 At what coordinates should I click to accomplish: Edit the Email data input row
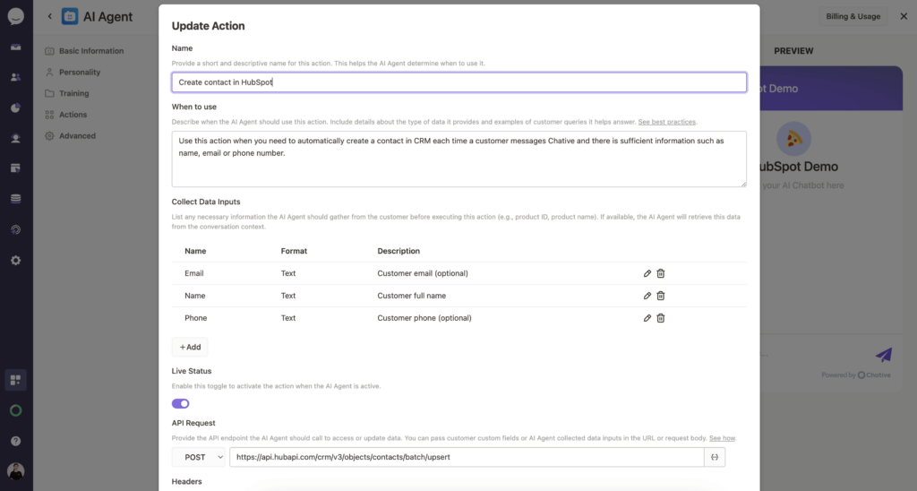647,273
